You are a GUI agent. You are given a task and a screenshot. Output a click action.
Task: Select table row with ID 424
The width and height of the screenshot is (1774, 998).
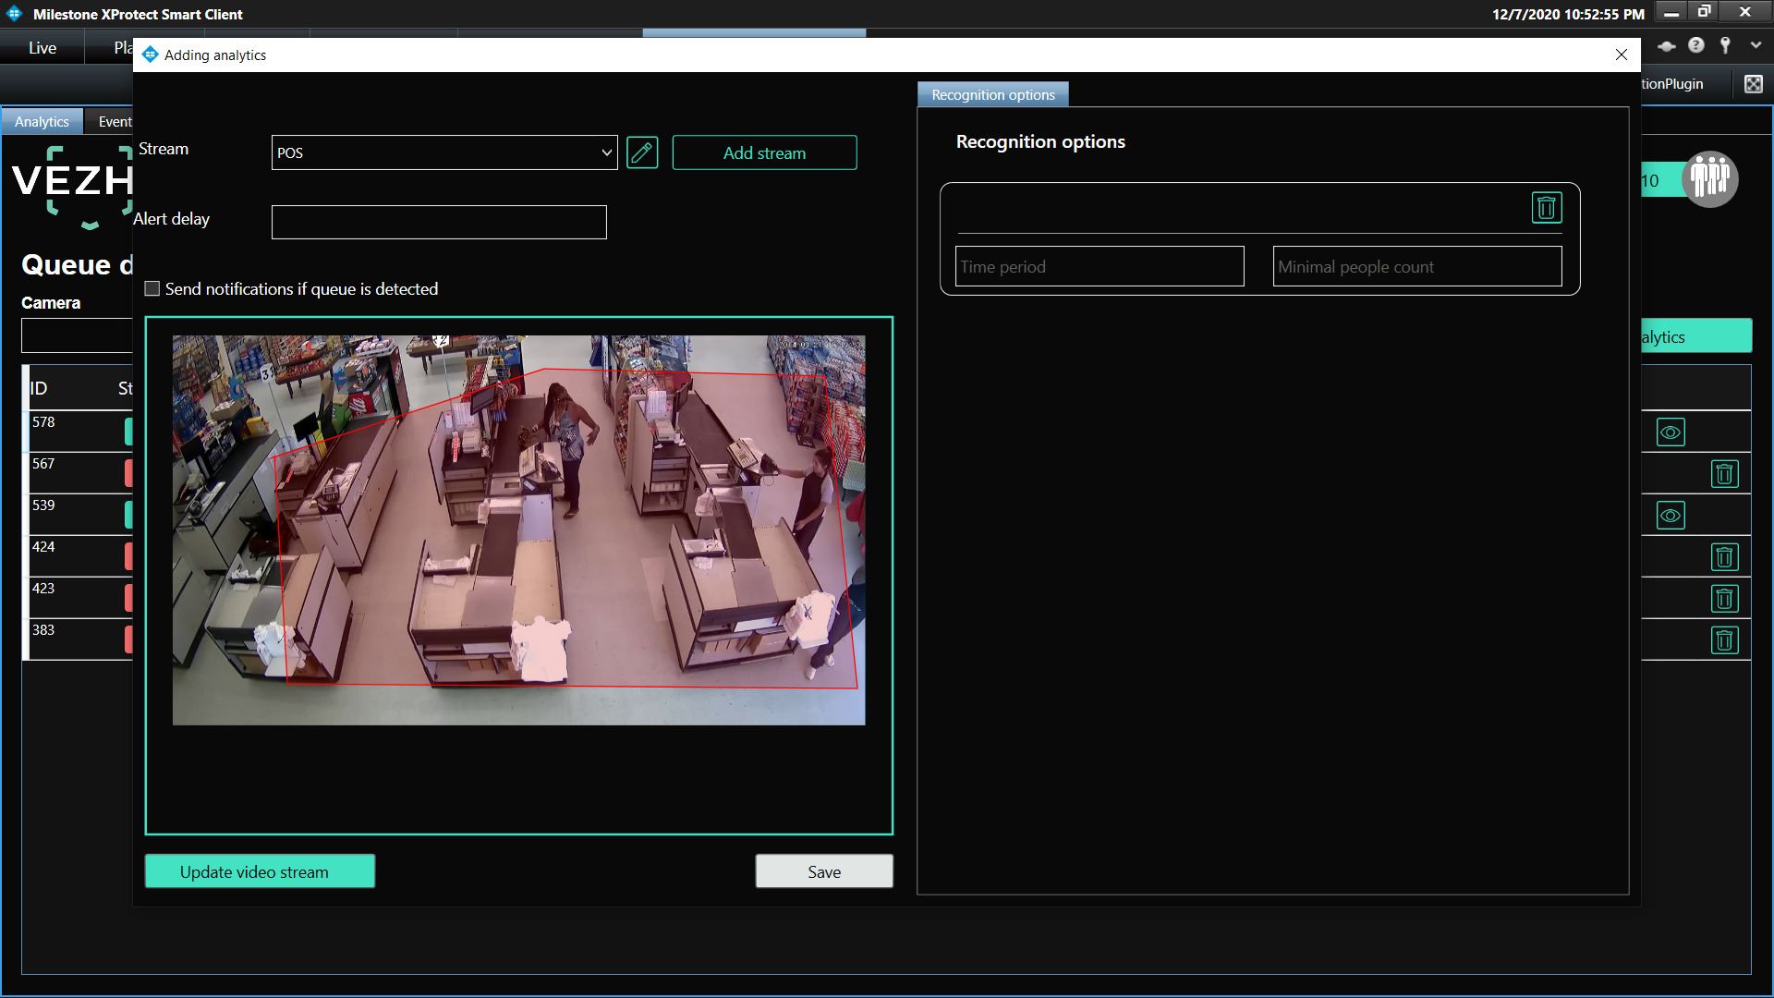point(79,556)
